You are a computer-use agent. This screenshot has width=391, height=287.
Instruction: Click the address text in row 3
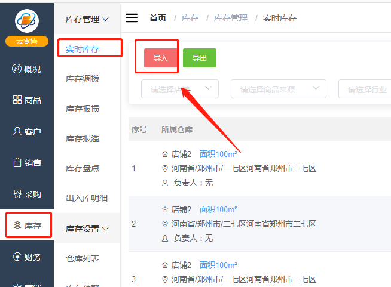(x=243, y=279)
